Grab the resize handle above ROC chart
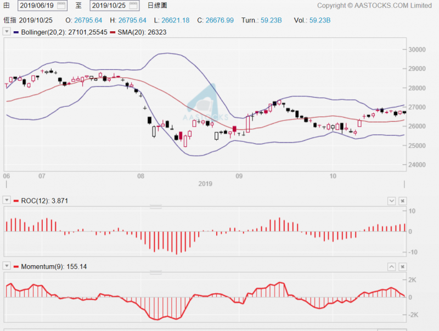The width and height of the screenshot is (439, 331). pos(156,207)
